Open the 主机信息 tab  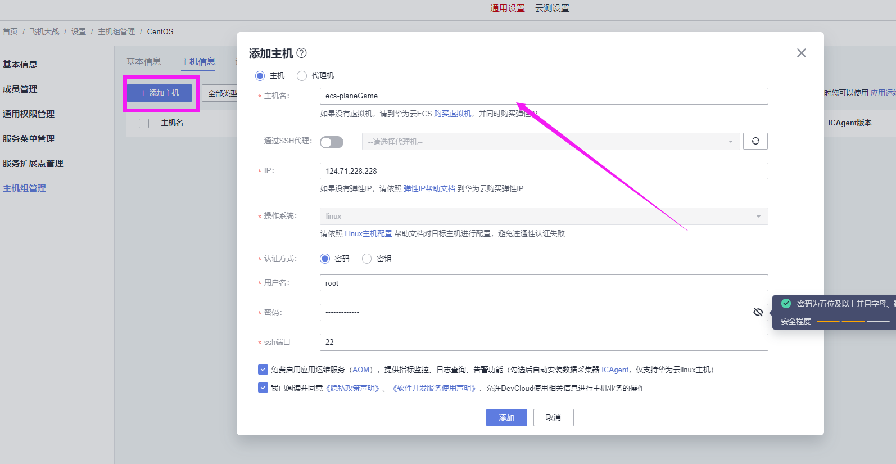[198, 62]
